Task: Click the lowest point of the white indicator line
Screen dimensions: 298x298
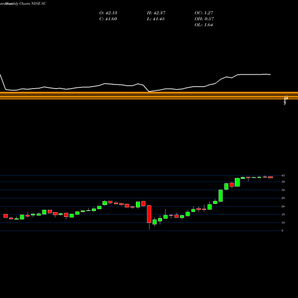Action: click(149, 92)
